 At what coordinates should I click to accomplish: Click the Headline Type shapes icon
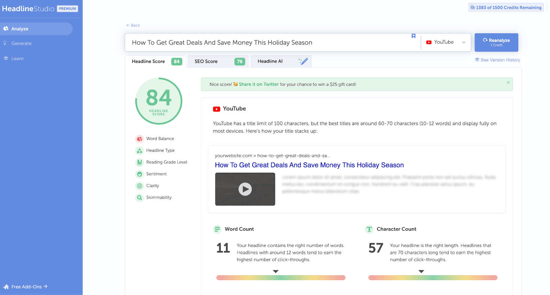coord(140,150)
